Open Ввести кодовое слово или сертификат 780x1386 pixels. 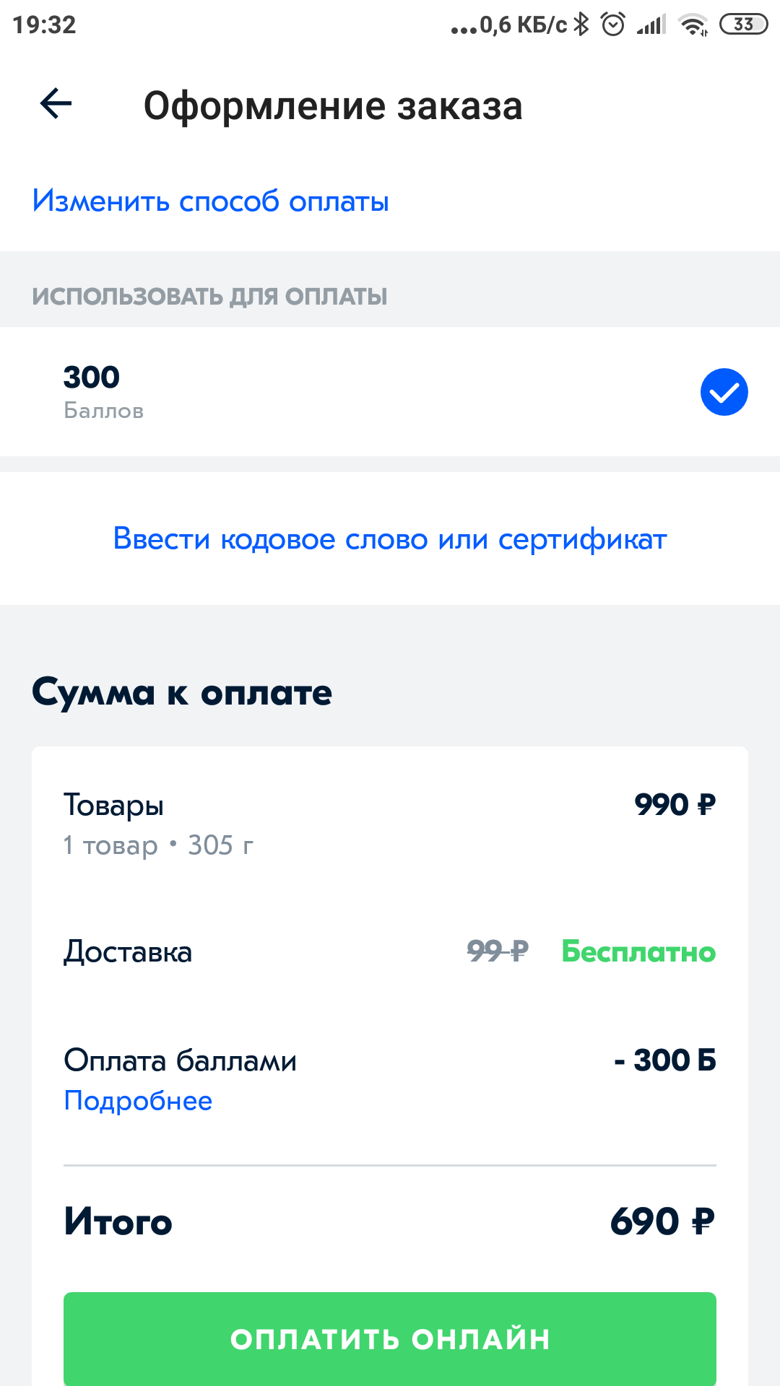pos(390,539)
